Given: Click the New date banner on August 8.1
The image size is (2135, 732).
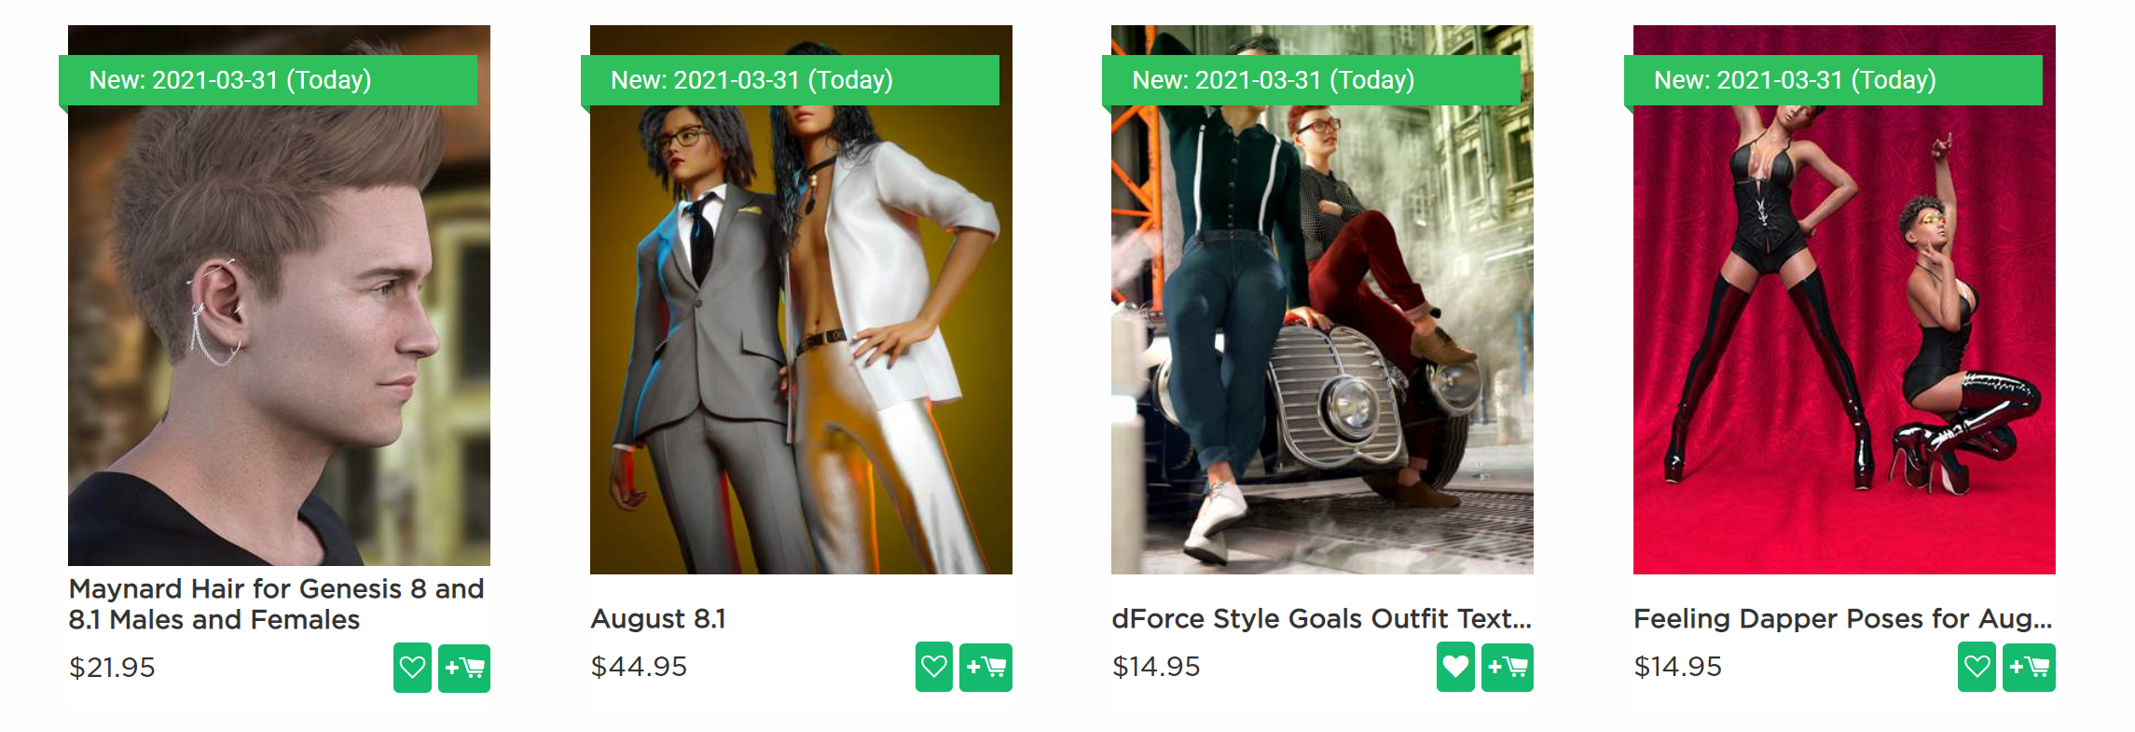Looking at the screenshot, I should (x=790, y=80).
